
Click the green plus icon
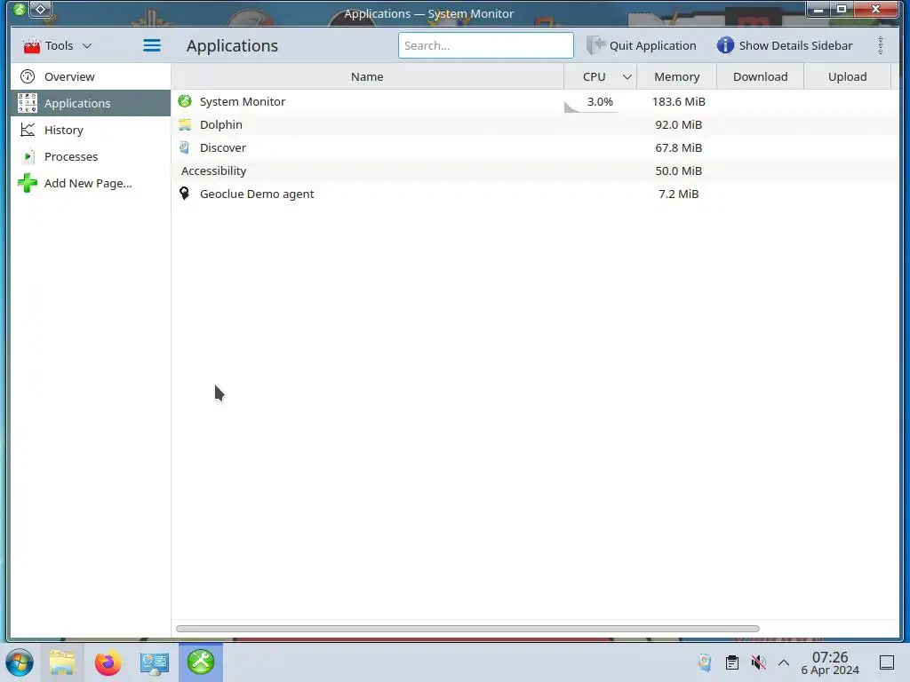pos(28,183)
